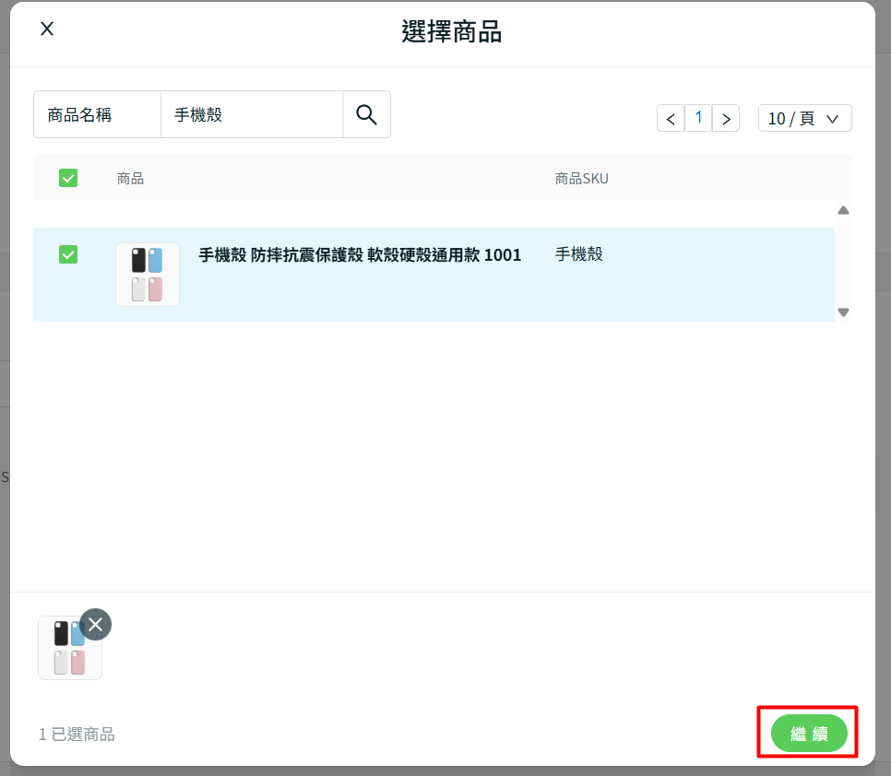Open the 商品名稱 search field dropdown
The image size is (891, 776).
pyautogui.click(x=97, y=115)
